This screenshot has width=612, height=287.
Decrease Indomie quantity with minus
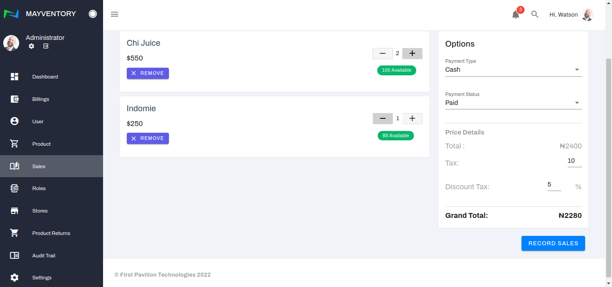click(383, 119)
